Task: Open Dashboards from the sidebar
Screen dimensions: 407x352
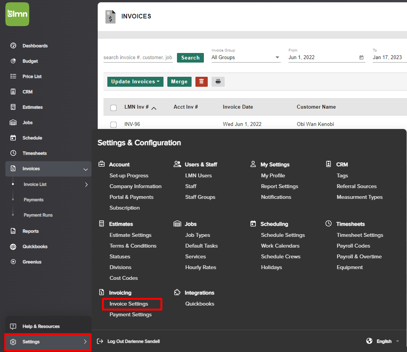Action: tap(35, 46)
